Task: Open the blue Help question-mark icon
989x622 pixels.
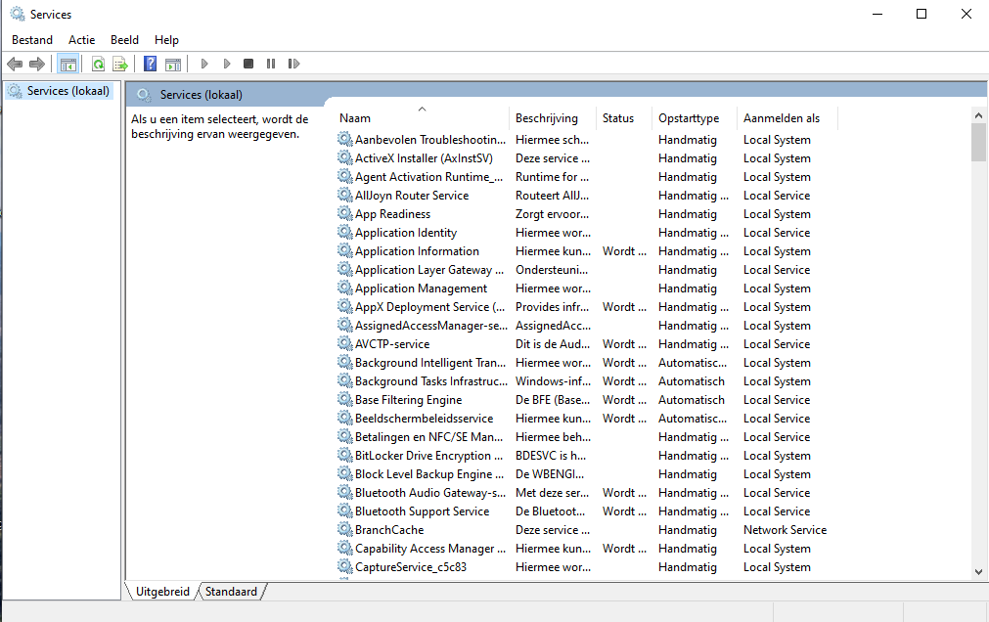Action: click(150, 64)
